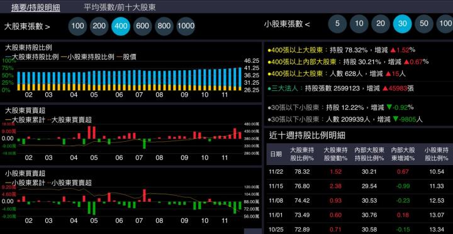Click the 大股東累計 legend entry

[x=25, y=120]
